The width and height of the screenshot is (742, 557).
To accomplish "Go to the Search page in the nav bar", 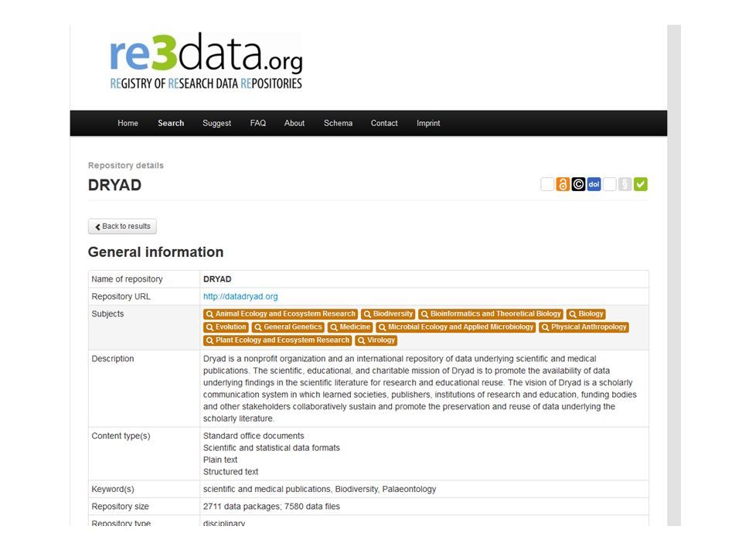I will click(171, 123).
